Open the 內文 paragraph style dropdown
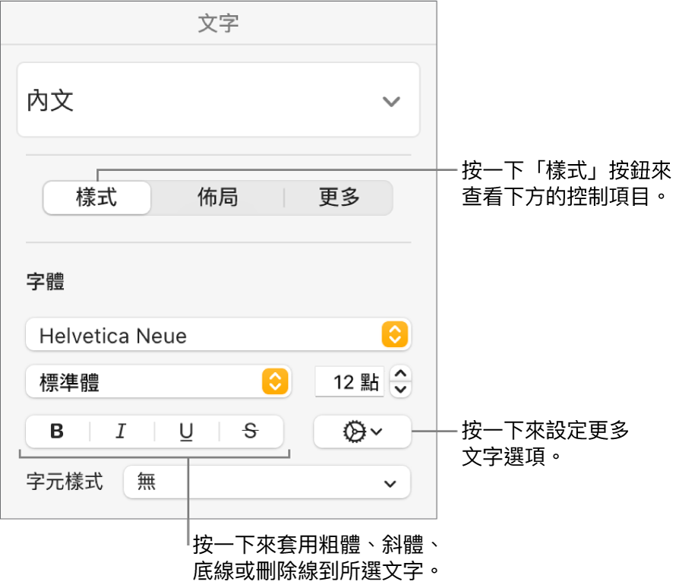 218,100
